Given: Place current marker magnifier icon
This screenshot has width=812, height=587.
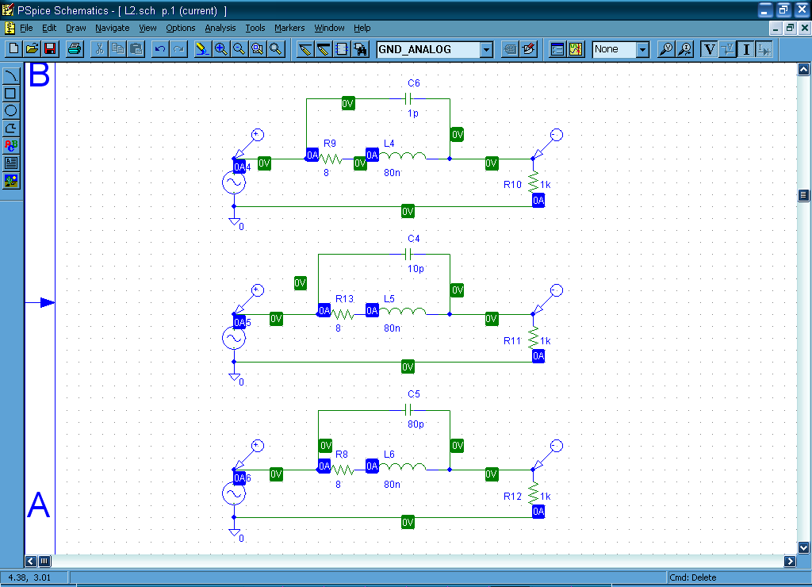Looking at the screenshot, I should pyautogui.click(x=684, y=49).
